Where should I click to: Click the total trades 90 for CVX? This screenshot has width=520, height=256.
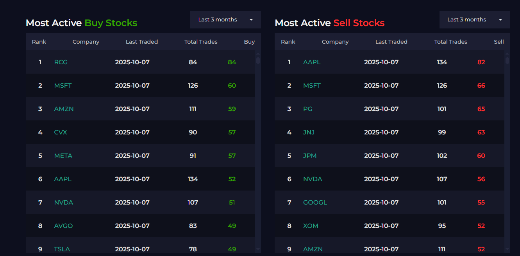[x=193, y=132]
